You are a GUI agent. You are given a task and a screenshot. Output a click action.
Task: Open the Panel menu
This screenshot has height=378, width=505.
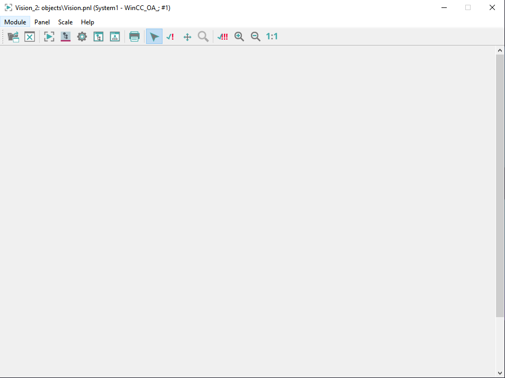pos(42,22)
